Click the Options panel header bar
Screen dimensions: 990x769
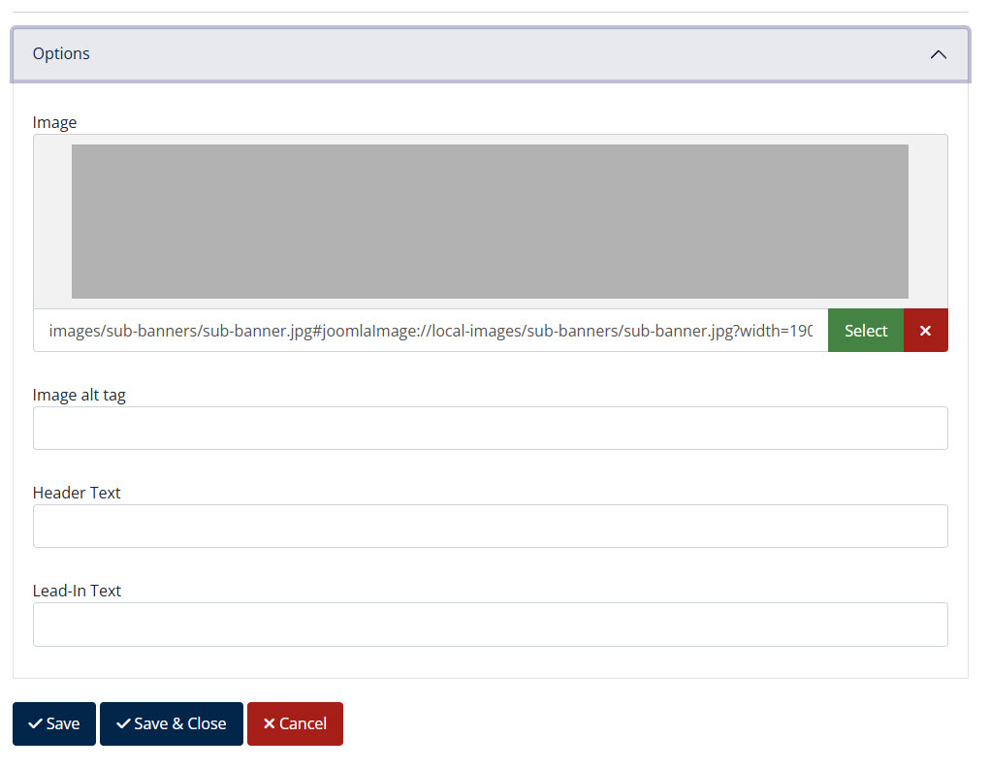485,54
